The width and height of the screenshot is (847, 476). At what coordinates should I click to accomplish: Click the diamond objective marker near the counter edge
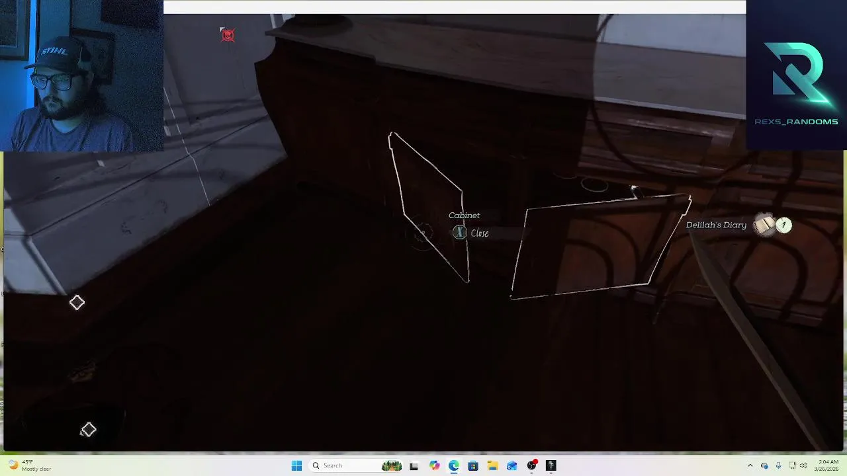pos(77,303)
